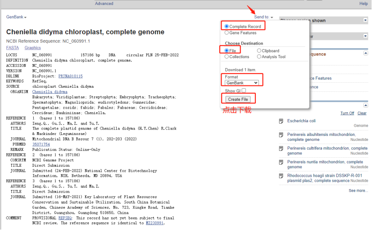Click the page title Cheniella didyma chloroplast

[85, 32]
